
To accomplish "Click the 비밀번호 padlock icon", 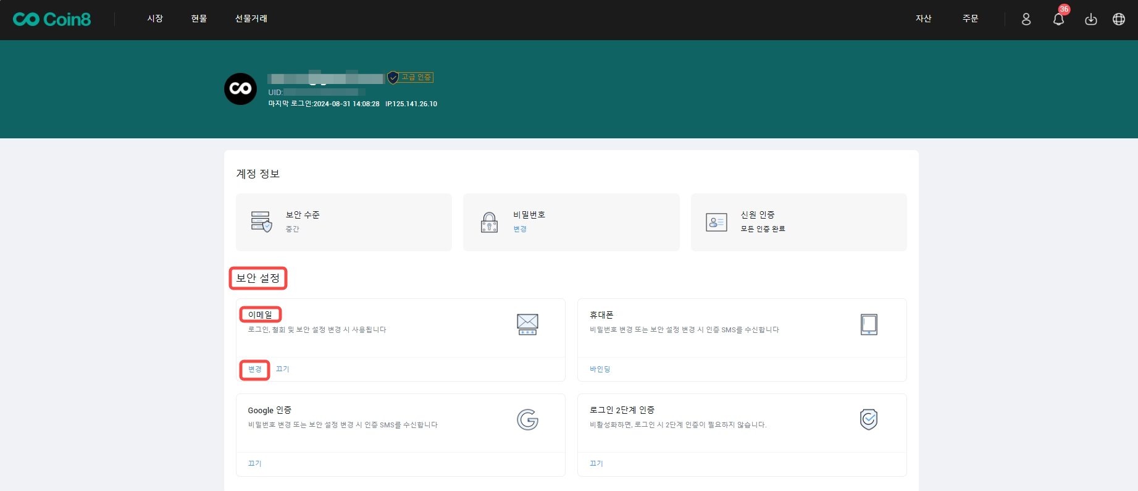I will [489, 222].
